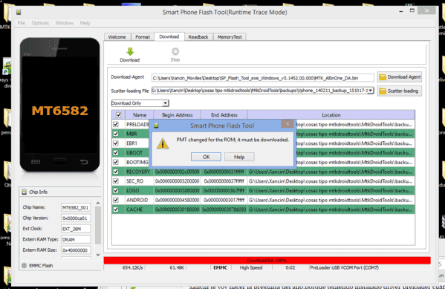Image resolution: width=445 pixels, height=289 pixels.
Task: Click the small icon in dialog title bar
Action: click(x=156, y=126)
